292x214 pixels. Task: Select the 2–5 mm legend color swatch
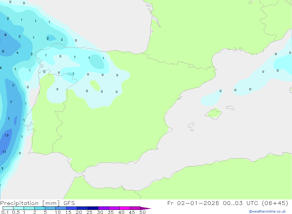click(40, 208)
